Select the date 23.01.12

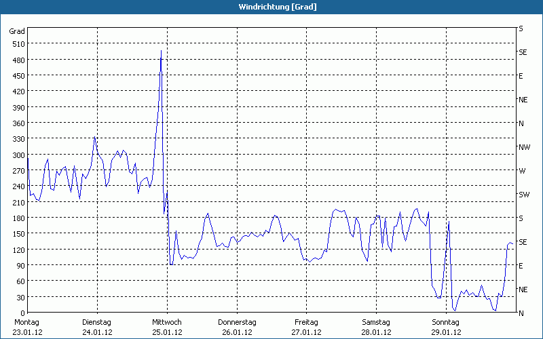28,332
